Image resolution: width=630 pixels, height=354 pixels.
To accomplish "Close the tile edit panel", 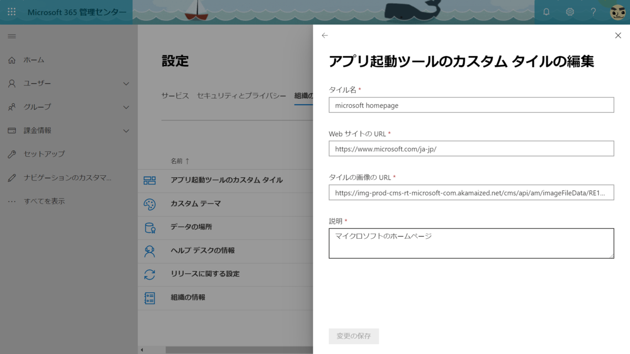I will coord(618,35).
